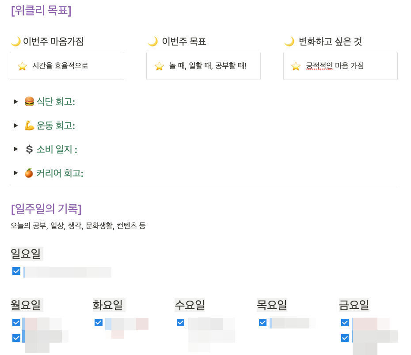This screenshot has height=355, width=411.
Task: Click the dollar sign icon in 소비 일지
Action: point(29,149)
